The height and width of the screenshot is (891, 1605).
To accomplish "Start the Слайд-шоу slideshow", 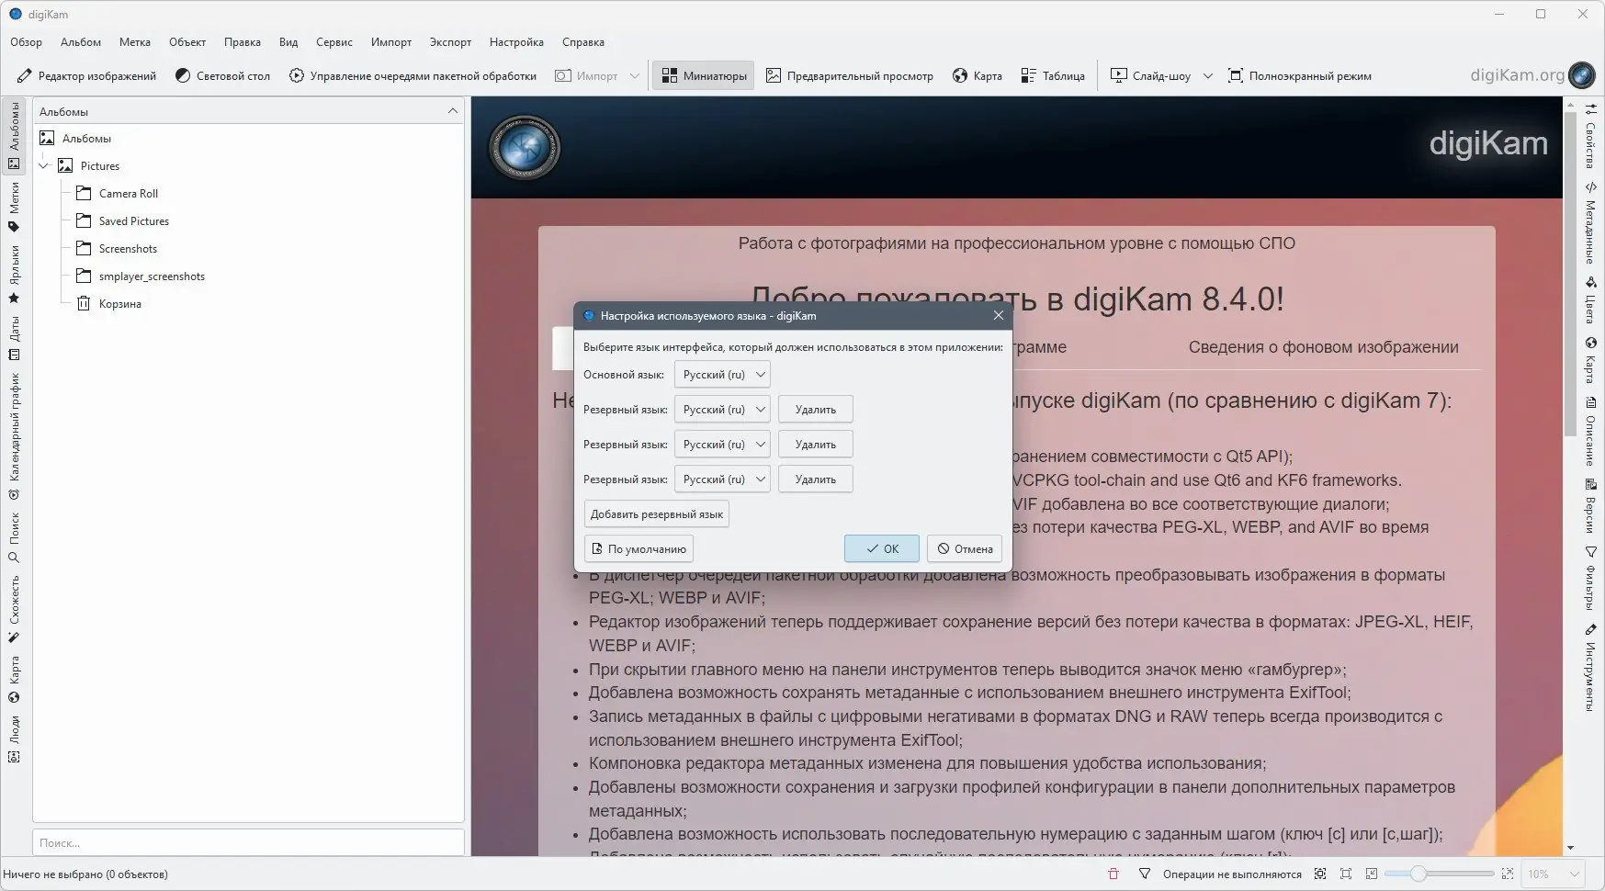I will [x=1150, y=76].
